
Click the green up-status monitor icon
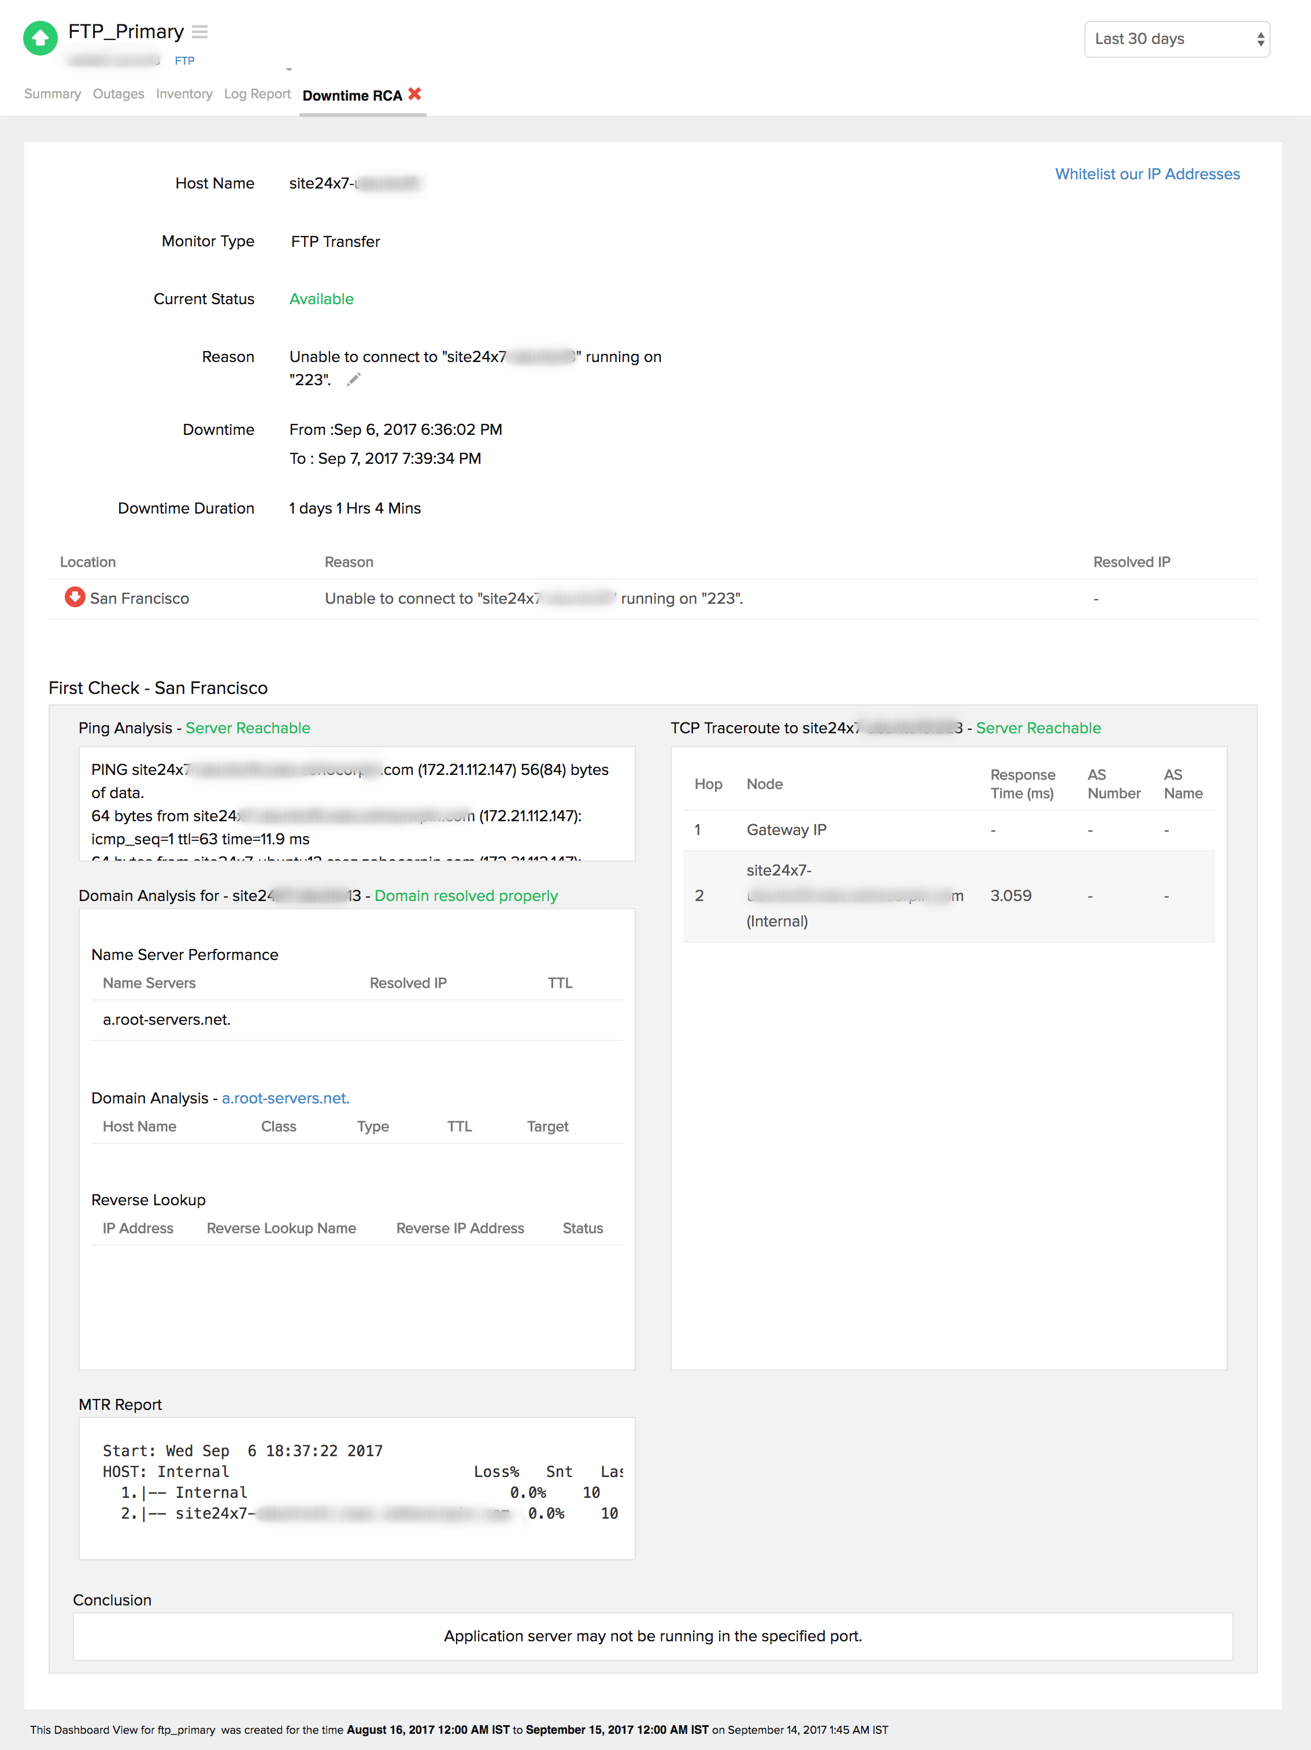[x=39, y=38]
